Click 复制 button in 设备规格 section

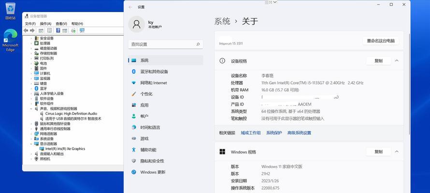point(378,61)
